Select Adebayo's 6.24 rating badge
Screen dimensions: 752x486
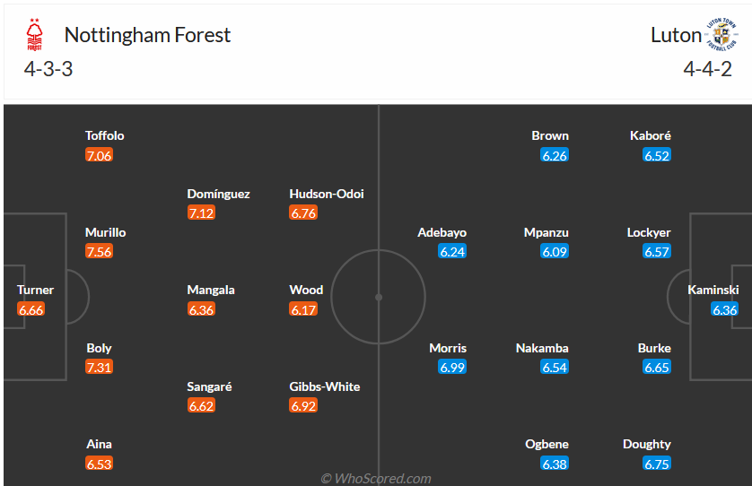tap(452, 252)
